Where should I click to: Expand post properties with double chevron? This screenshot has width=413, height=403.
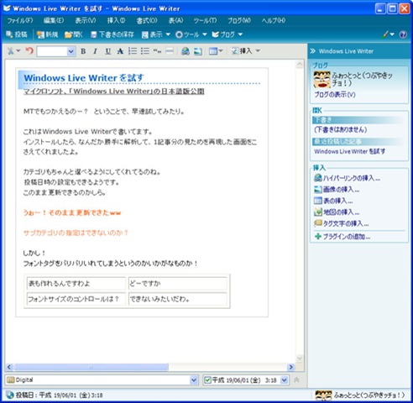pos(297,380)
